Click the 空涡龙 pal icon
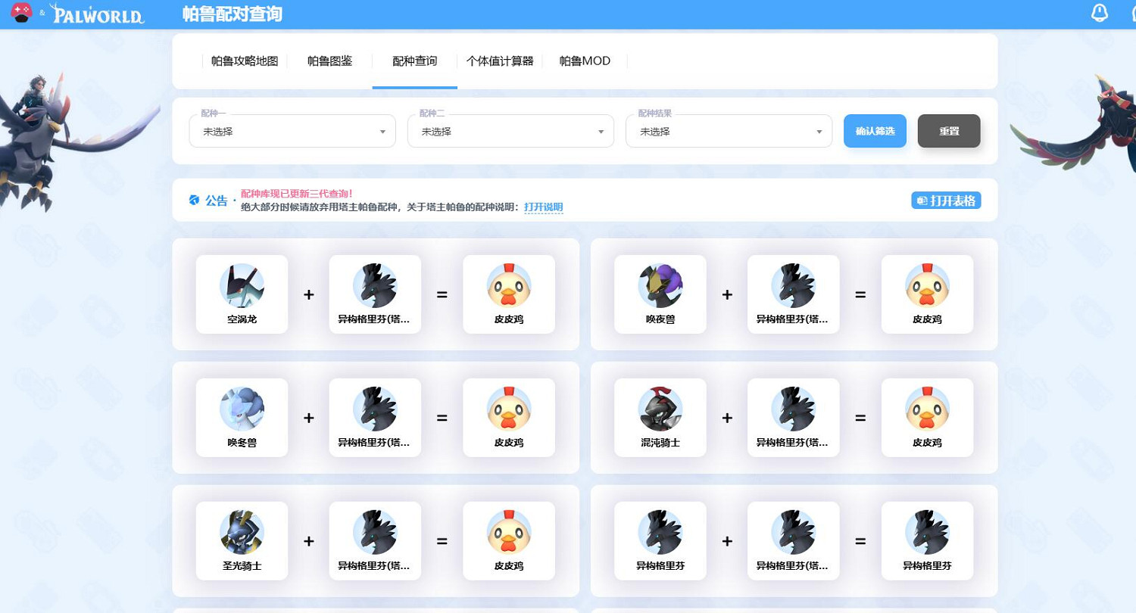Viewport: 1136px width, 613px height. point(242,286)
